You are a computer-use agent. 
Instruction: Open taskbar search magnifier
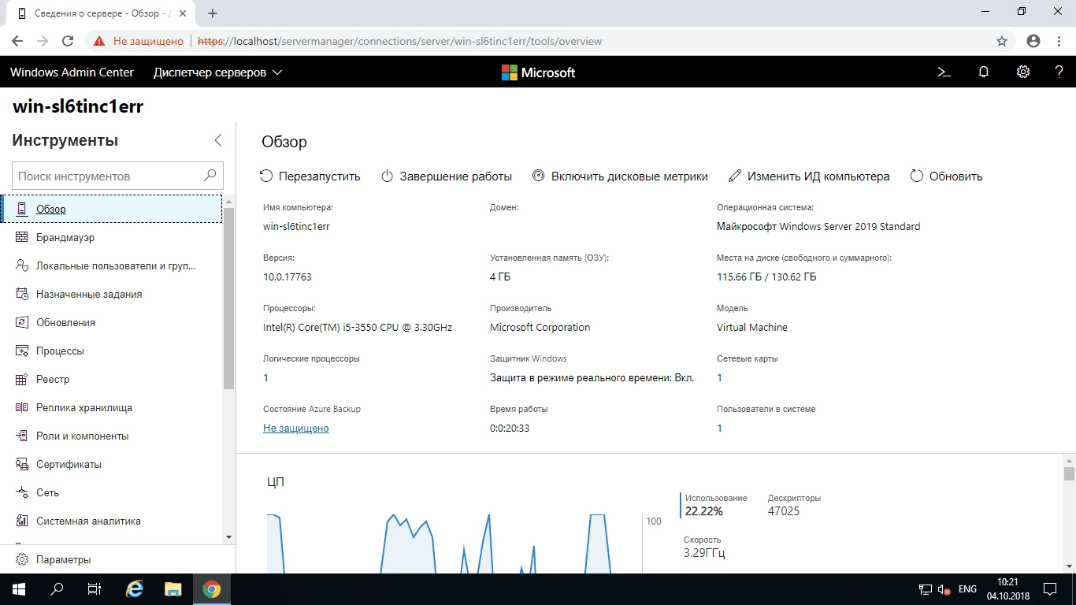click(x=57, y=589)
